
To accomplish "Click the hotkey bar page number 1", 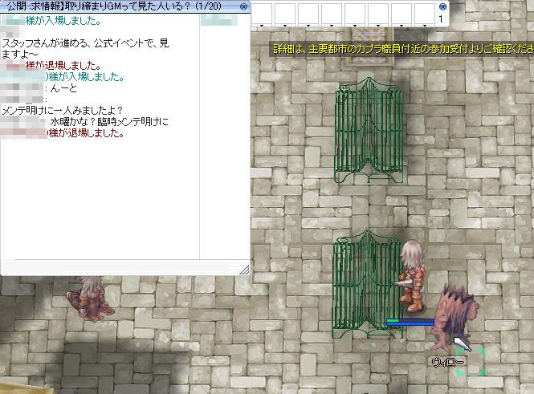I will [x=441, y=19].
